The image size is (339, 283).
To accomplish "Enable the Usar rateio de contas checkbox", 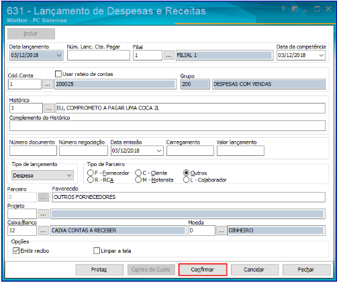I will tap(58, 74).
